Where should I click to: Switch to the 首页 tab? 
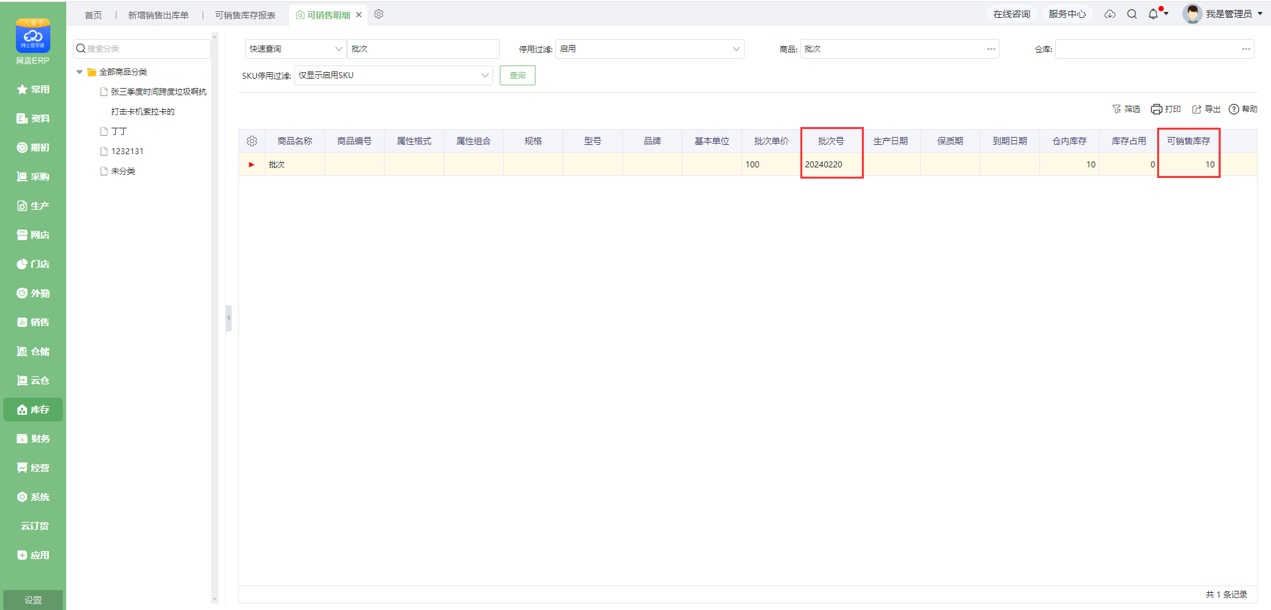(93, 15)
